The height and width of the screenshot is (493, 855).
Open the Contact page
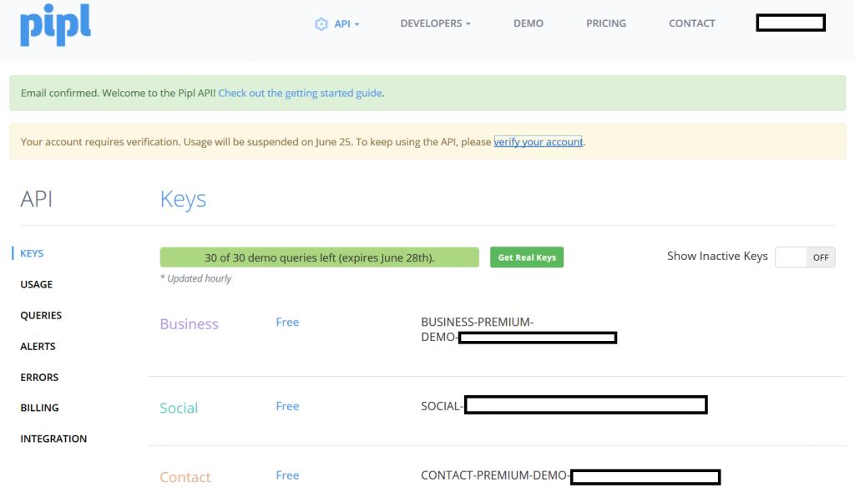point(691,23)
